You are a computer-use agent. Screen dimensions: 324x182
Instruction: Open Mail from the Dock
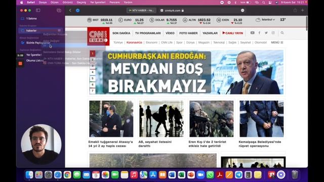[x=86, y=175]
